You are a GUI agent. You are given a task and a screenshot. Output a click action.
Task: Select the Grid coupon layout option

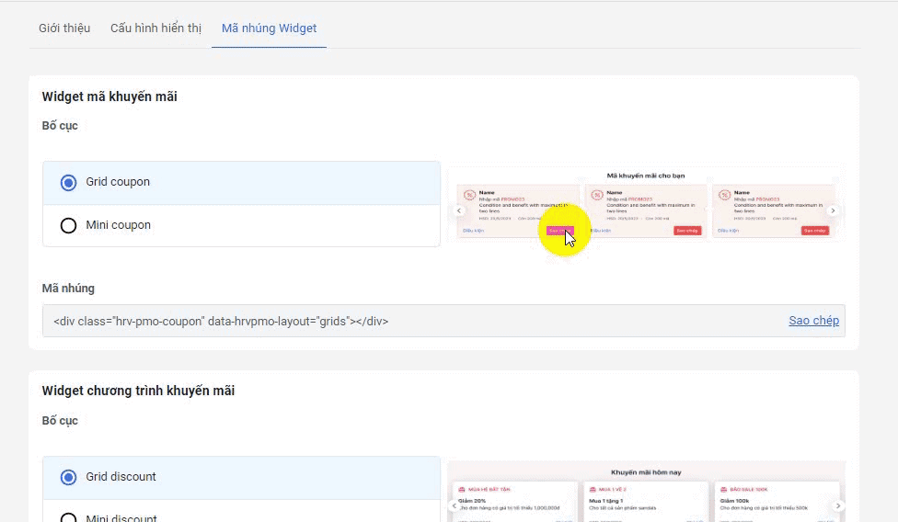[x=241, y=182]
